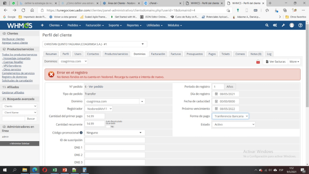The width and height of the screenshot is (309, 174).
Task: Open Clientes menu in navbar
Action: [56, 25]
